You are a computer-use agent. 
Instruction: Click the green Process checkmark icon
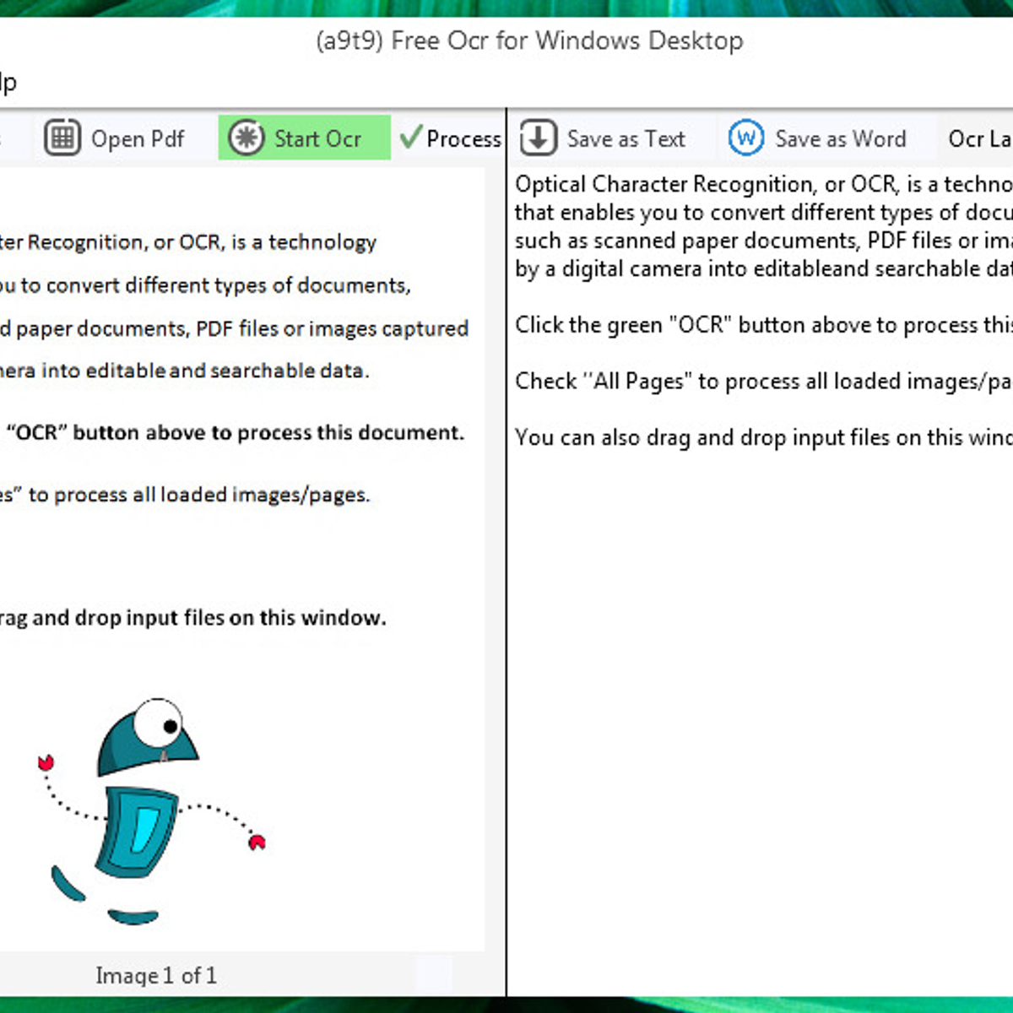pyautogui.click(x=411, y=138)
